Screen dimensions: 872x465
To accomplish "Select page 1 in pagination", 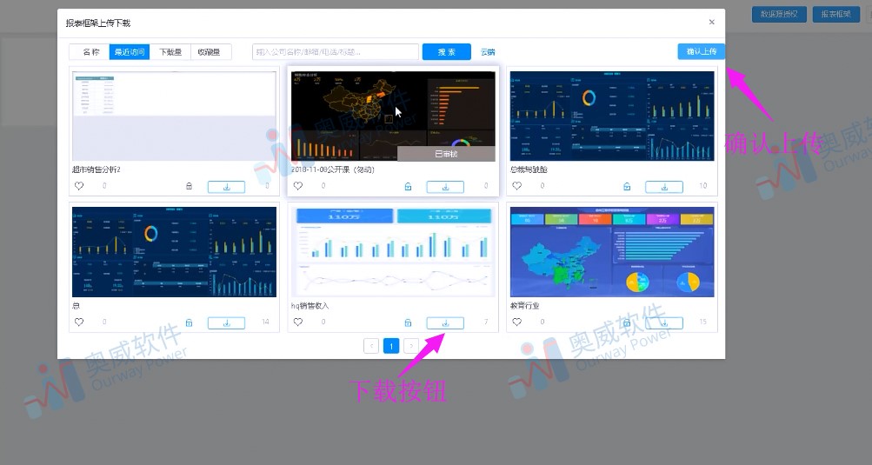I will tap(391, 346).
